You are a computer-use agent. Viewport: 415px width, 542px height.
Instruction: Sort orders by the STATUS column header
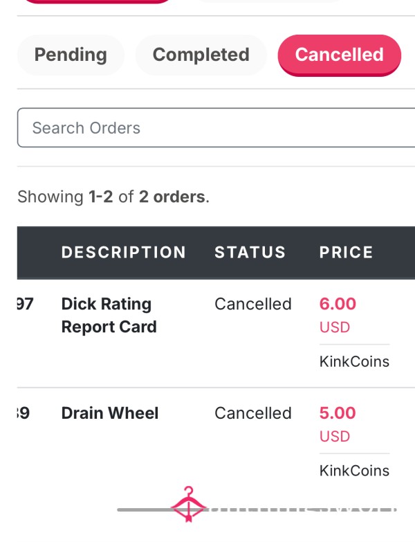(x=250, y=252)
